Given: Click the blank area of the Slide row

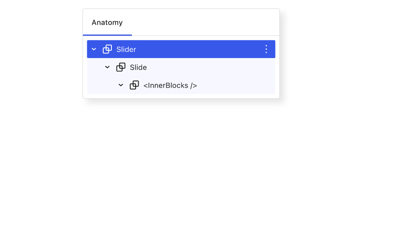Looking at the screenshot, I should pyautogui.click(x=210, y=67).
